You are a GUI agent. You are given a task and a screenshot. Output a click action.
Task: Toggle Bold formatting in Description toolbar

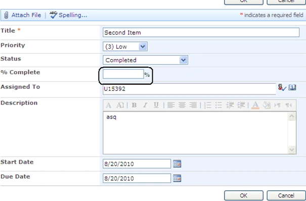tap(134, 106)
